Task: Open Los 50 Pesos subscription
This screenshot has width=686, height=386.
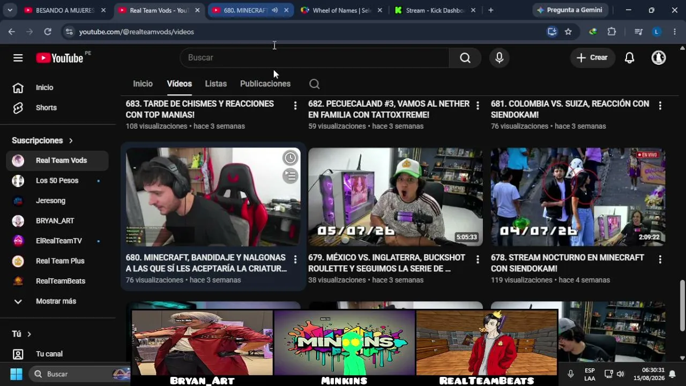Action: click(x=58, y=181)
